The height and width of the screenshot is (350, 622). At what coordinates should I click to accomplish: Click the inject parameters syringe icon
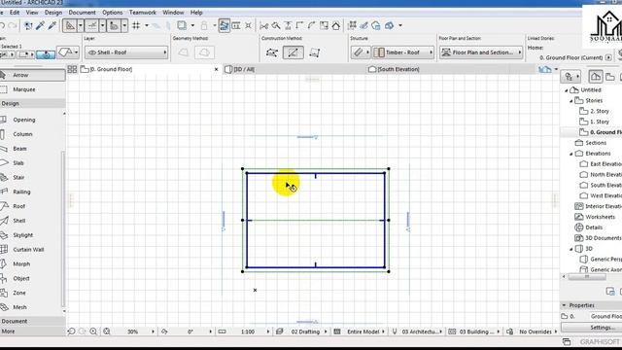point(52,26)
